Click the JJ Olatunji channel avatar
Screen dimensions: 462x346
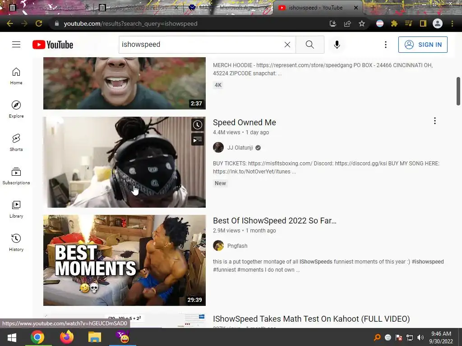pos(218,147)
